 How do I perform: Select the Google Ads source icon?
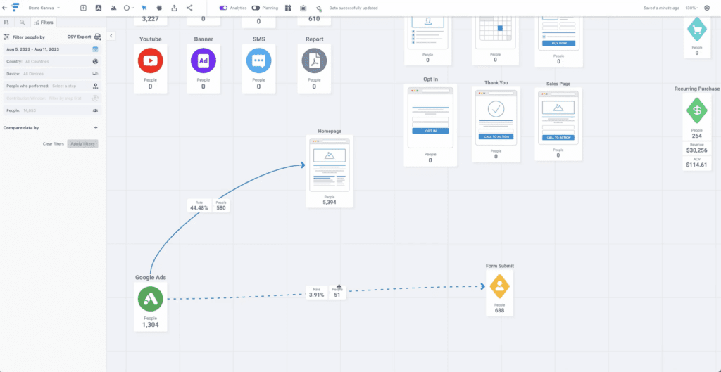pos(151,299)
